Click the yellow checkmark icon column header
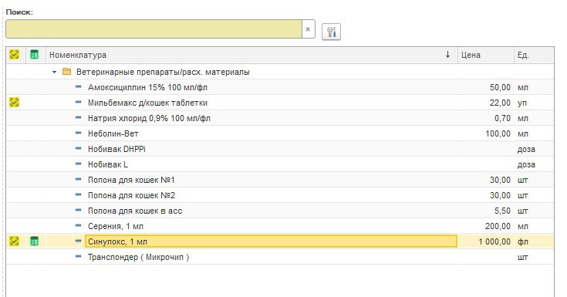The image size is (567, 297). click(14, 55)
